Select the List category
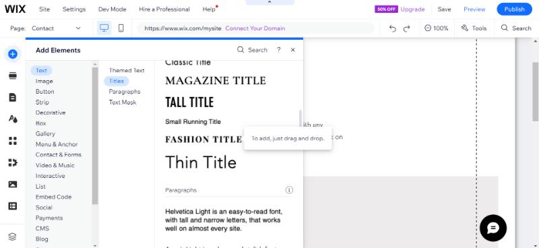This screenshot has height=248, width=539. click(40, 187)
